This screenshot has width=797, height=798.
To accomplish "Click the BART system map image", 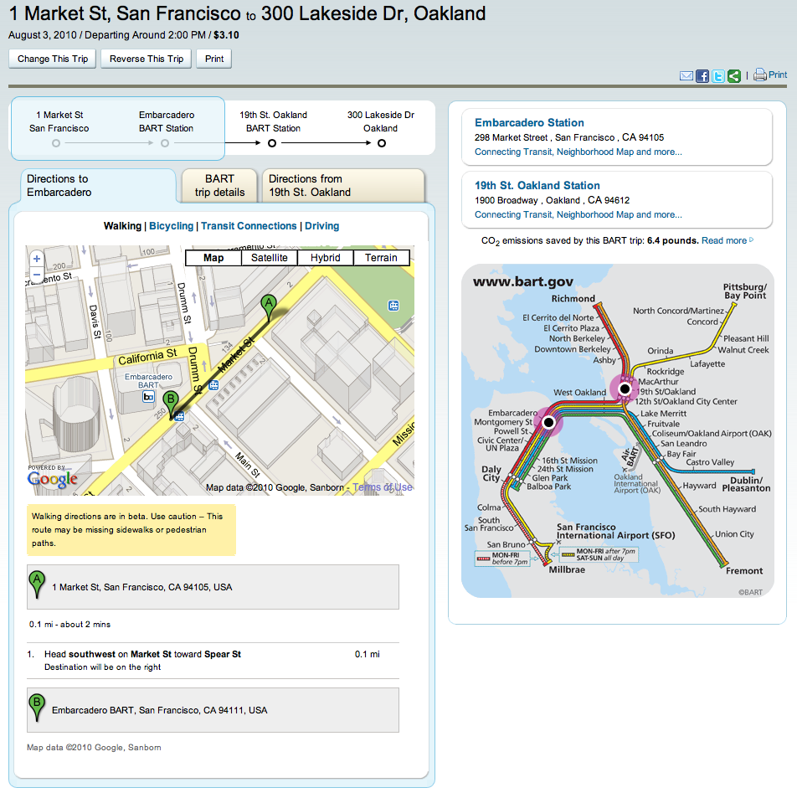I will pyautogui.click(x=617, y=430).
